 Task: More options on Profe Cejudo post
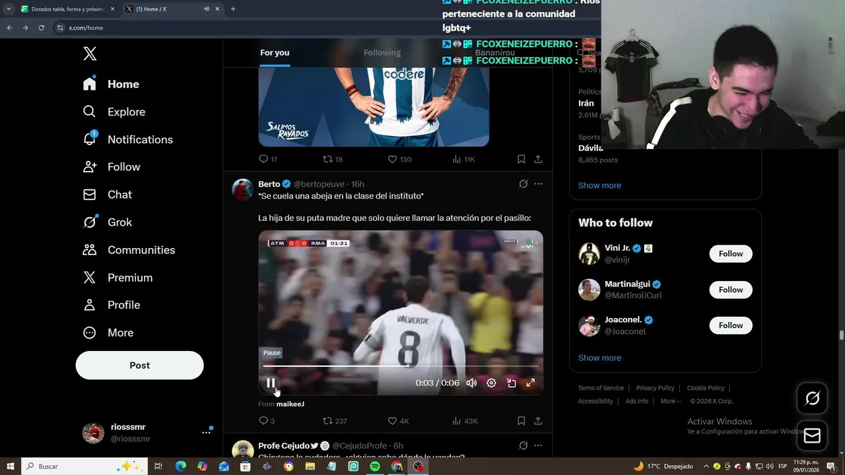[538, 446]
